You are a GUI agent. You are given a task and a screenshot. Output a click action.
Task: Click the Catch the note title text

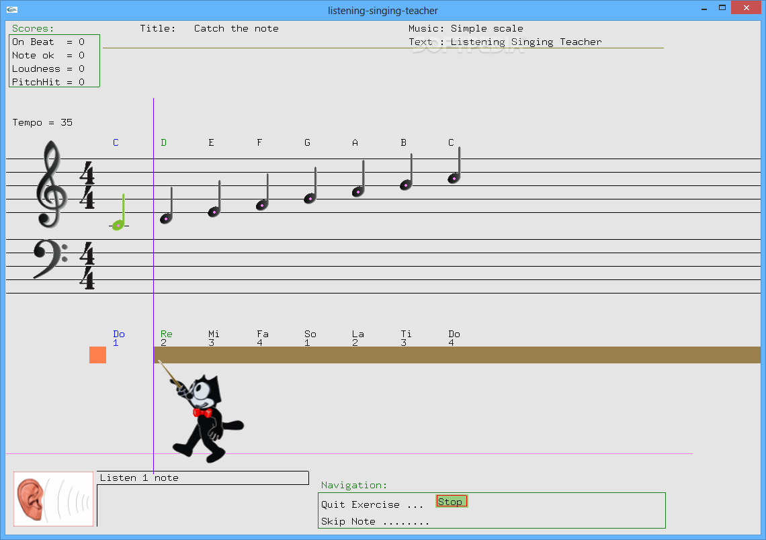pyautogui.click(x=237, y=28)
